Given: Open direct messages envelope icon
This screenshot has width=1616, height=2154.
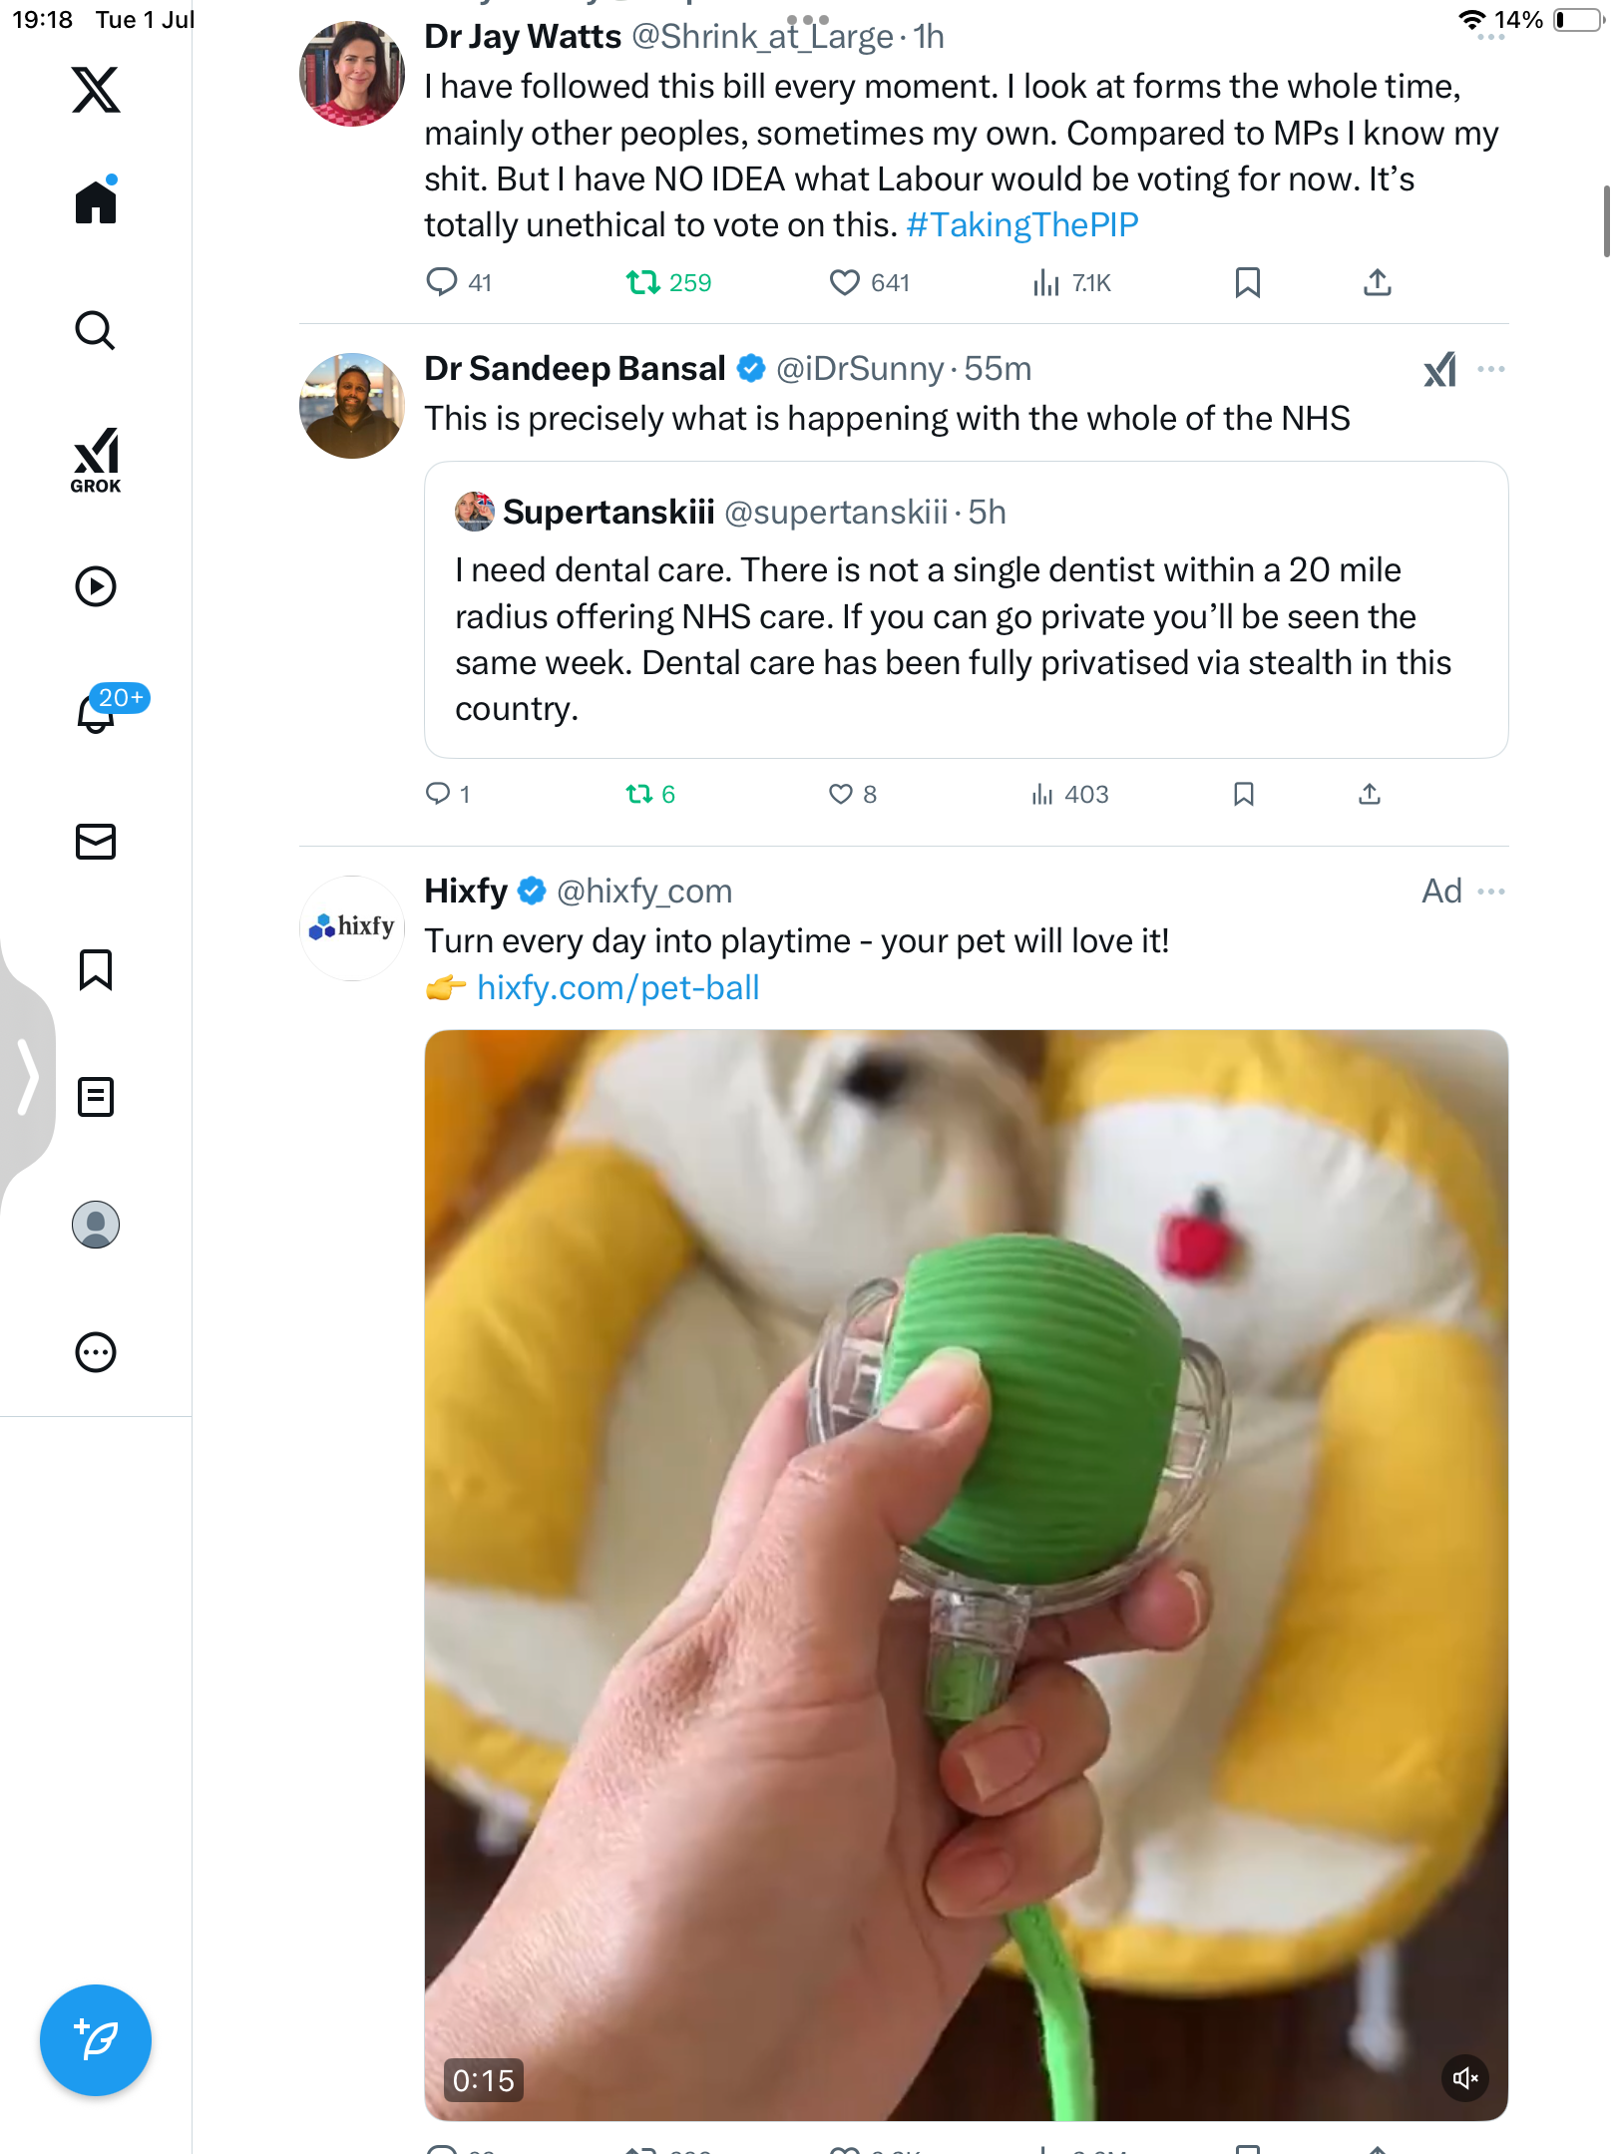Looking at the screenshot, I should coord(96,842).
